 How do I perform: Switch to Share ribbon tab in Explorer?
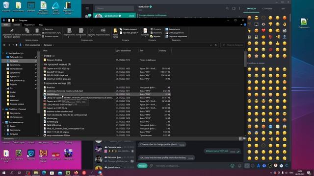point(29,25)
